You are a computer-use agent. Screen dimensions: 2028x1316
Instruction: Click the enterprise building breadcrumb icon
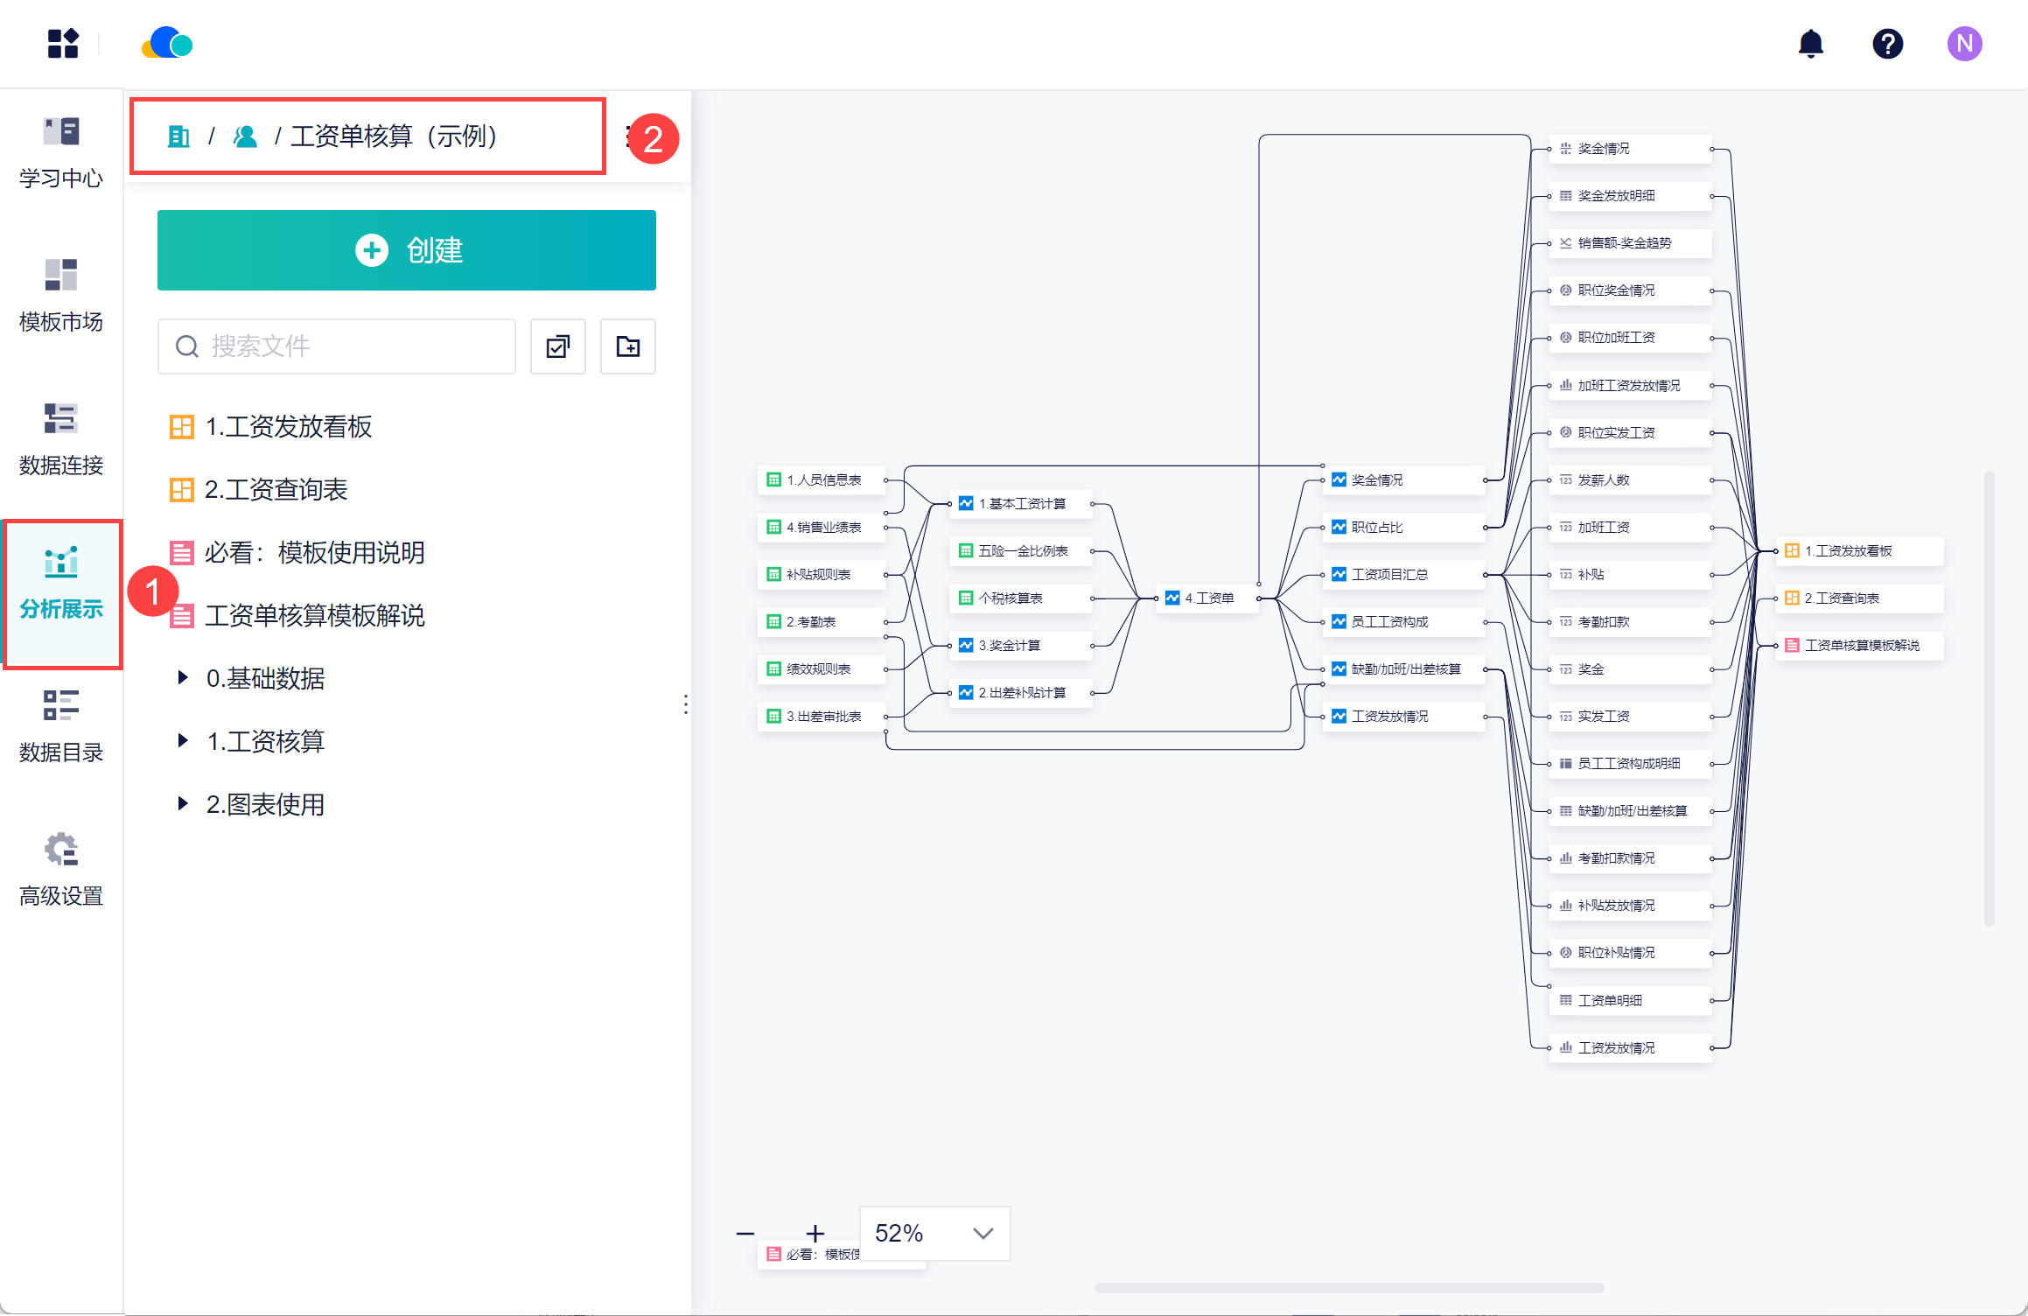pyautogui.click(x=178, y=136)
